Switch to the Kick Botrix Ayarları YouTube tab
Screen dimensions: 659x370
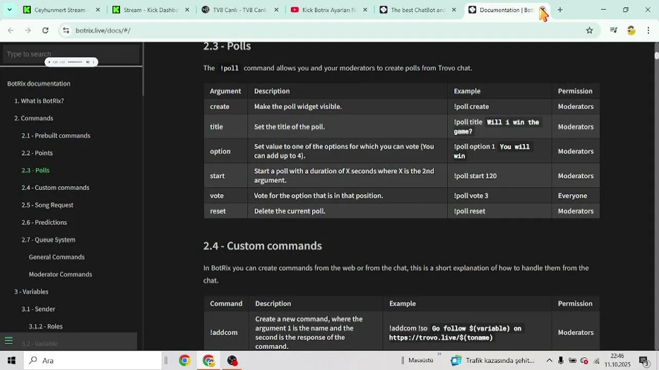(x=329, y=10)
